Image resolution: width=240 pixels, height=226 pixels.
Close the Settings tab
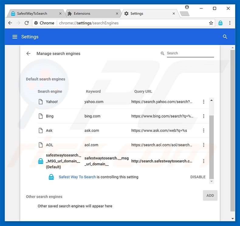tap(174, 14)
